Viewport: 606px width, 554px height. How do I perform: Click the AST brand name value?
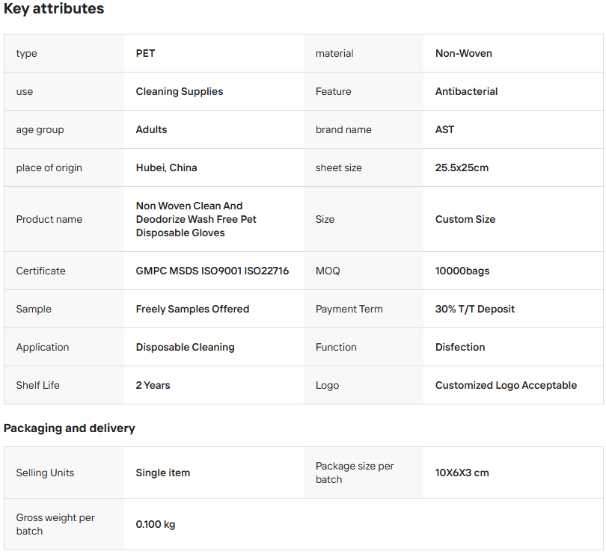444,129
